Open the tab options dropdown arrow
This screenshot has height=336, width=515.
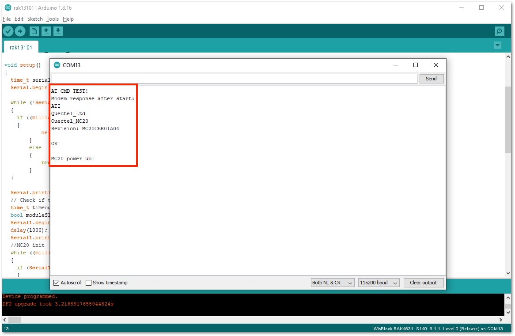(498, 45)
